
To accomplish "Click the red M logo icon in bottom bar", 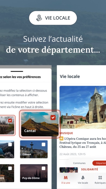I will pyautogui.click(x=66, y=178).
